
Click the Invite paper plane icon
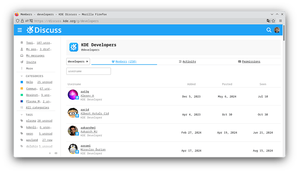tap(22, 62)
